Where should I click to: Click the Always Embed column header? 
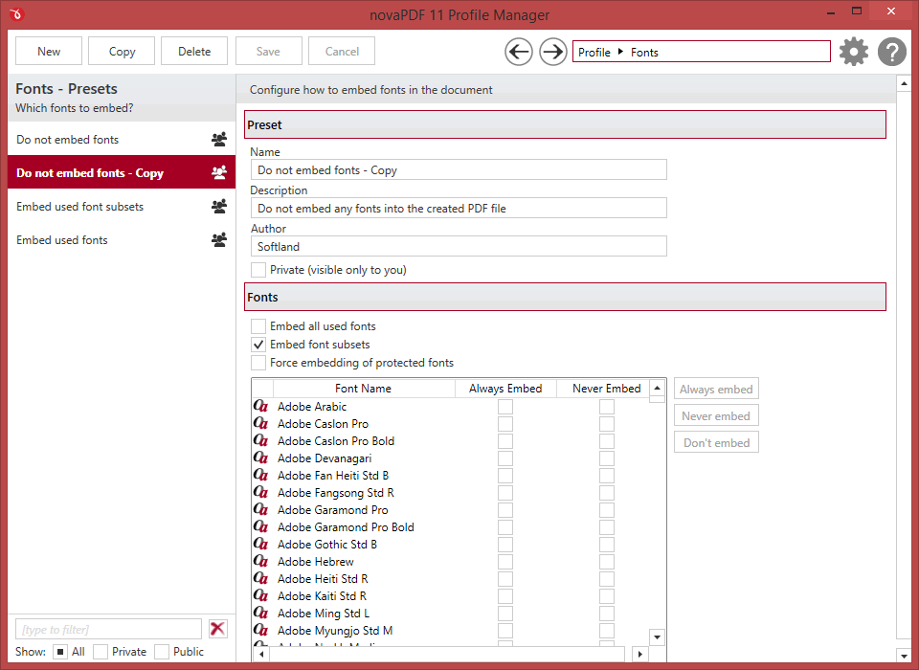point(505,388)
